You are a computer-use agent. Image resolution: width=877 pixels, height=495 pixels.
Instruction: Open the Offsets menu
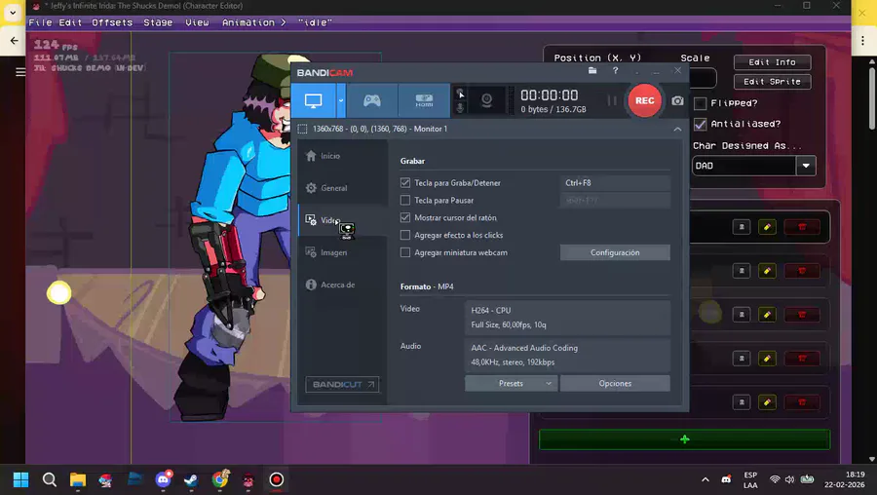112,23
